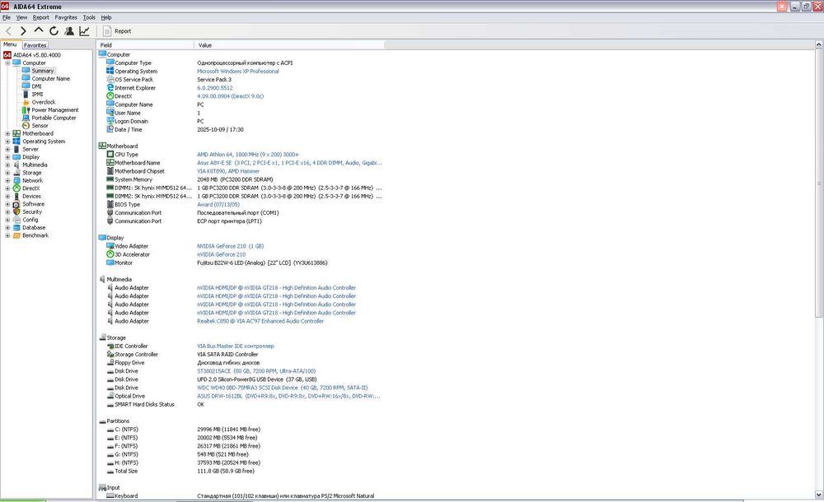
Task: Select the Power Management icon
Action: click(x=26, y=110)
